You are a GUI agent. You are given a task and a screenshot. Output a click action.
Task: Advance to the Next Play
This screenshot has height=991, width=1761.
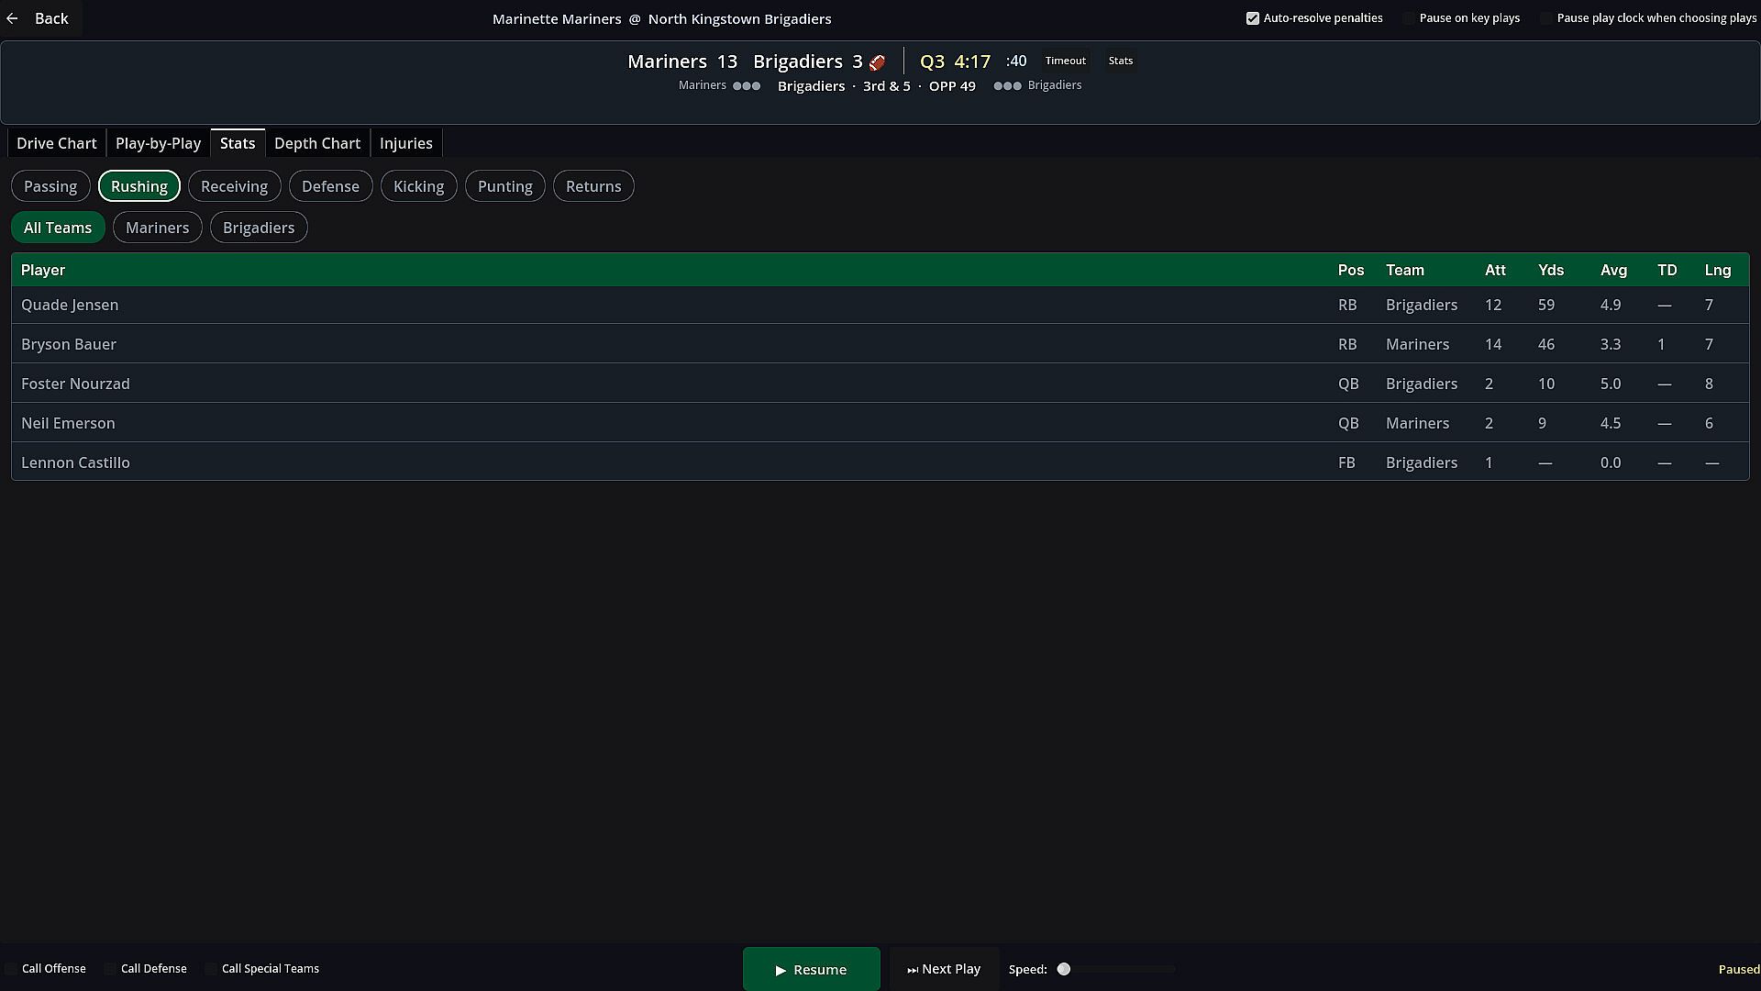(x=944, y=969)
